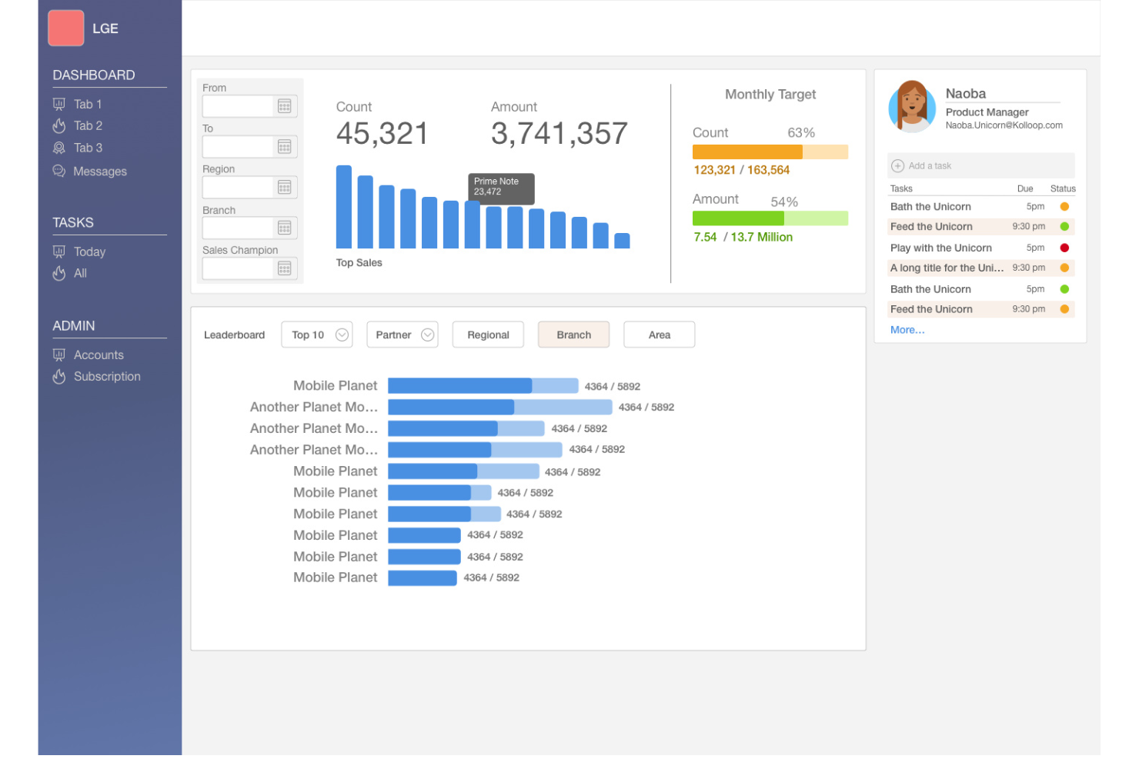Image resolution: width=1139 pixels, height=759 pixels.
Task: Open the Sales Champion picker icon
Action: (285, 268)
